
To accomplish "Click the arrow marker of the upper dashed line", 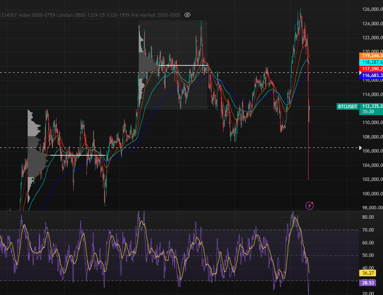I will click(x=360, y=73).
